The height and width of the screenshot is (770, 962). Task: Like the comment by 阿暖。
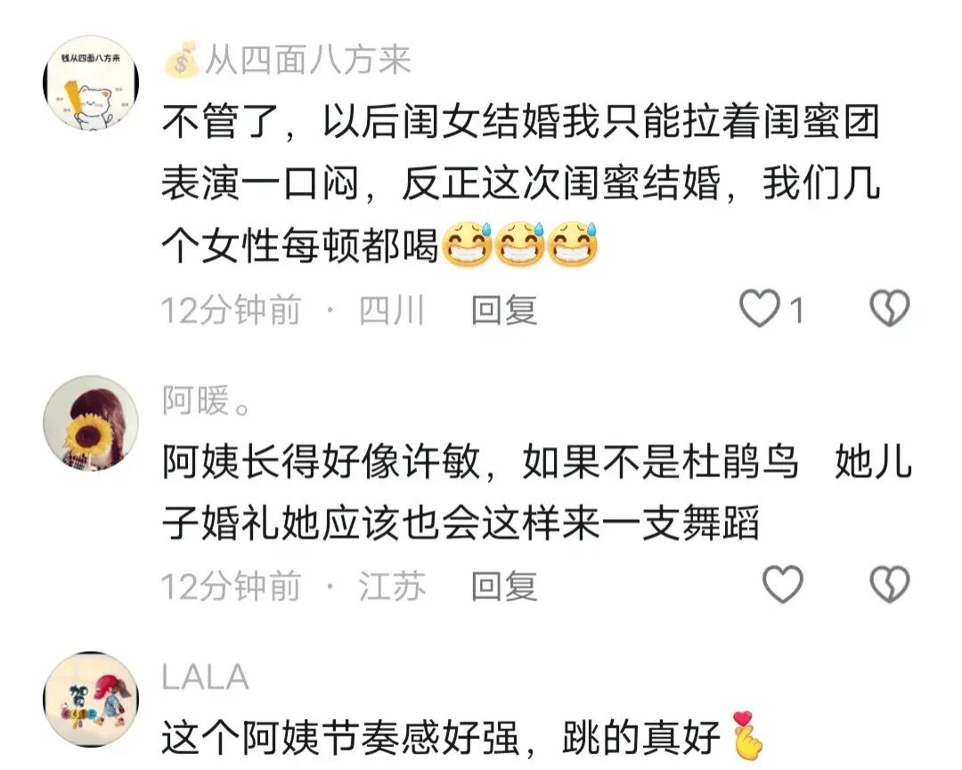pos(782,584)
